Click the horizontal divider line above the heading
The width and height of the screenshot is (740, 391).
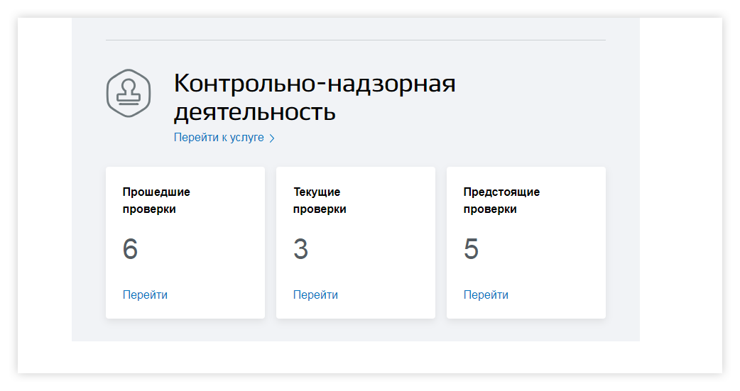pyautogui.click(x=355, y=40)
